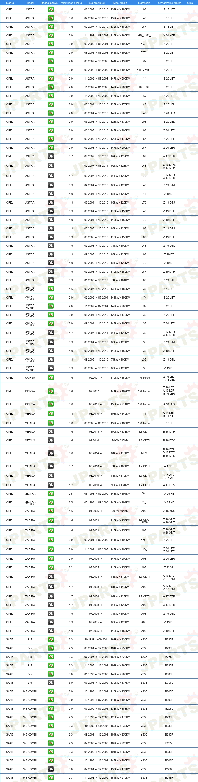The image size is (198, 782).
Task: Click petrol icon in CORSA A 16 LES row
Action: click(x=51, y=404)
